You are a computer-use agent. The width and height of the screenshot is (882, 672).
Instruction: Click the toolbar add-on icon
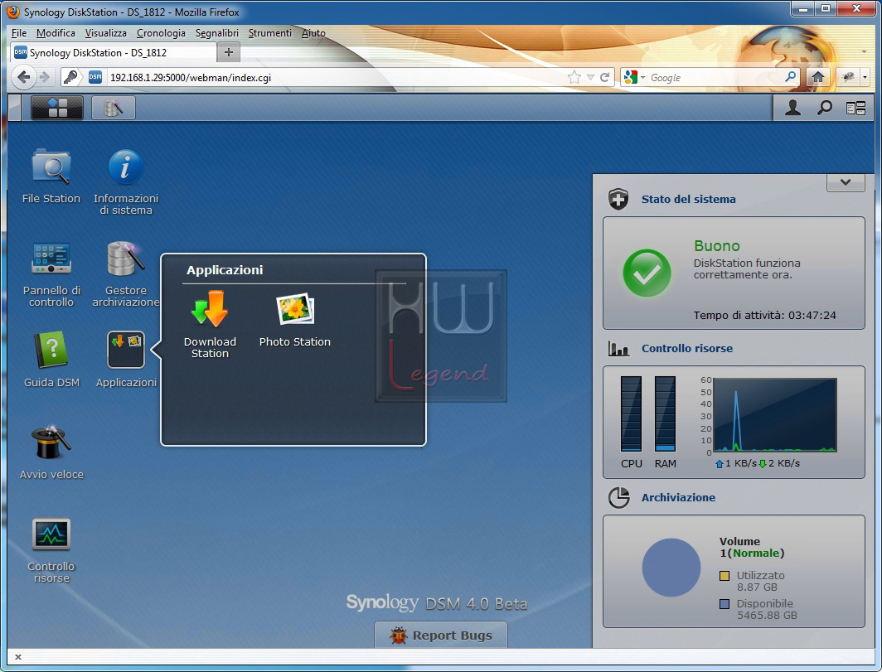(848, 77)
